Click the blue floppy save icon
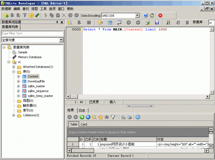This screenshot has width=215, height=160. 157,22
